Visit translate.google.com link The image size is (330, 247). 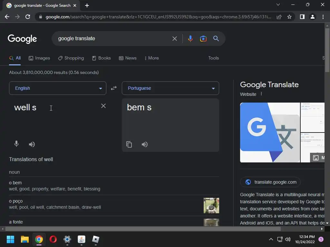coord(270,182)
